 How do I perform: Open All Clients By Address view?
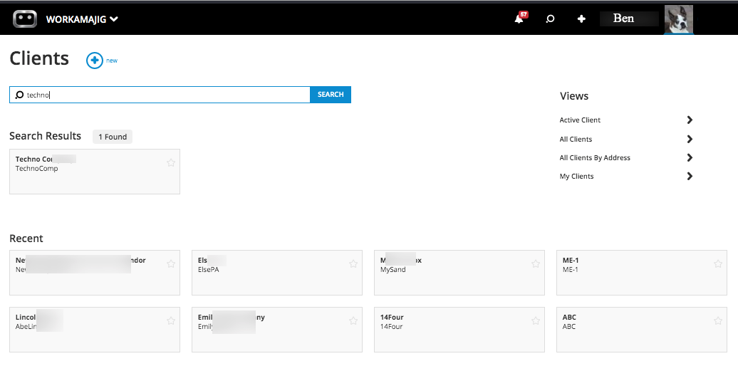point(594,157)
